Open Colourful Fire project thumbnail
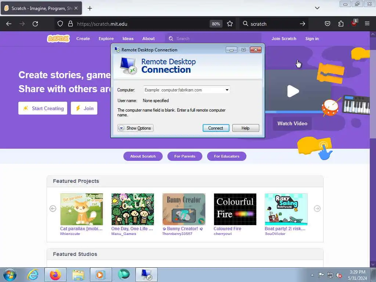This screenshot has width=376, height=282. coord(235,209)
